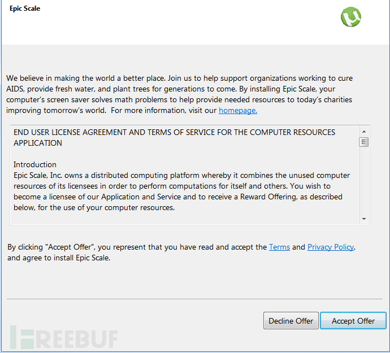Click the Epic Scale dialog title

[x=25, y=8]
